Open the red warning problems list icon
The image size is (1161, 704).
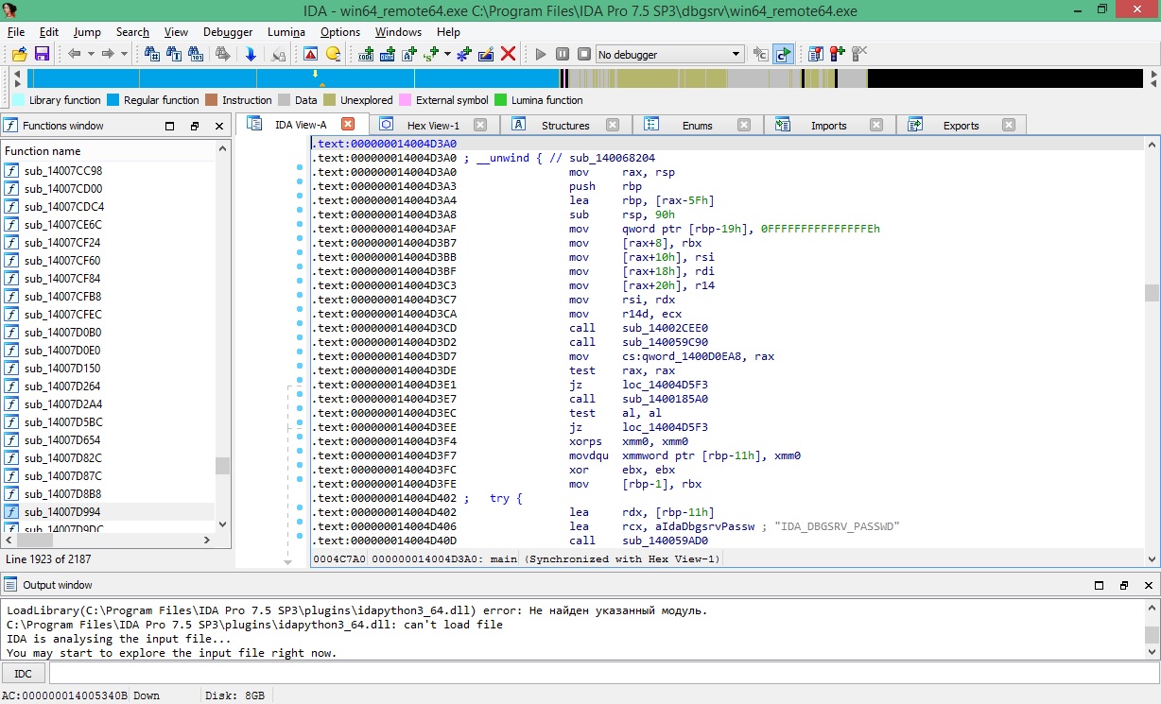(311, 55)
